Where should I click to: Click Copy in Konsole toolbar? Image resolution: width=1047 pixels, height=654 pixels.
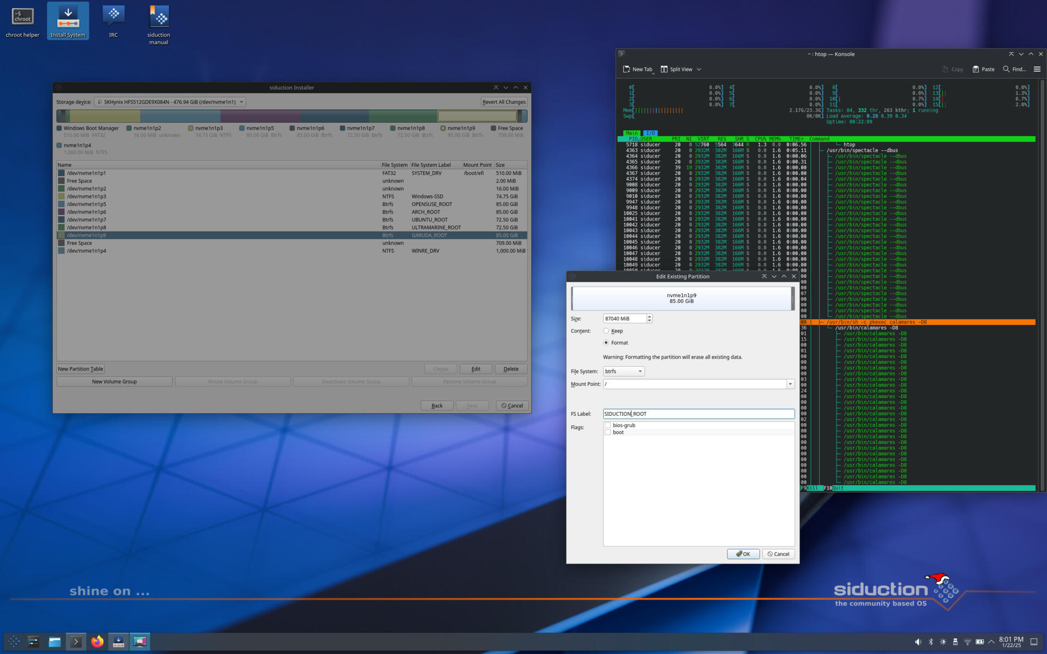[952, 69]
